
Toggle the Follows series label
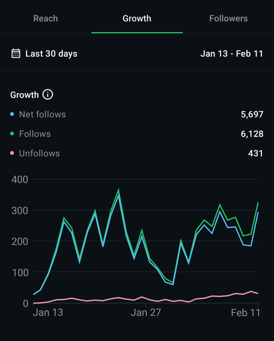[x=35, y=134]
